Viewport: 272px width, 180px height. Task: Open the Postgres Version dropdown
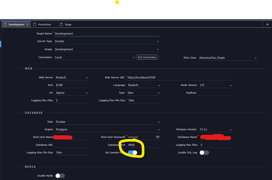[216, 130]
